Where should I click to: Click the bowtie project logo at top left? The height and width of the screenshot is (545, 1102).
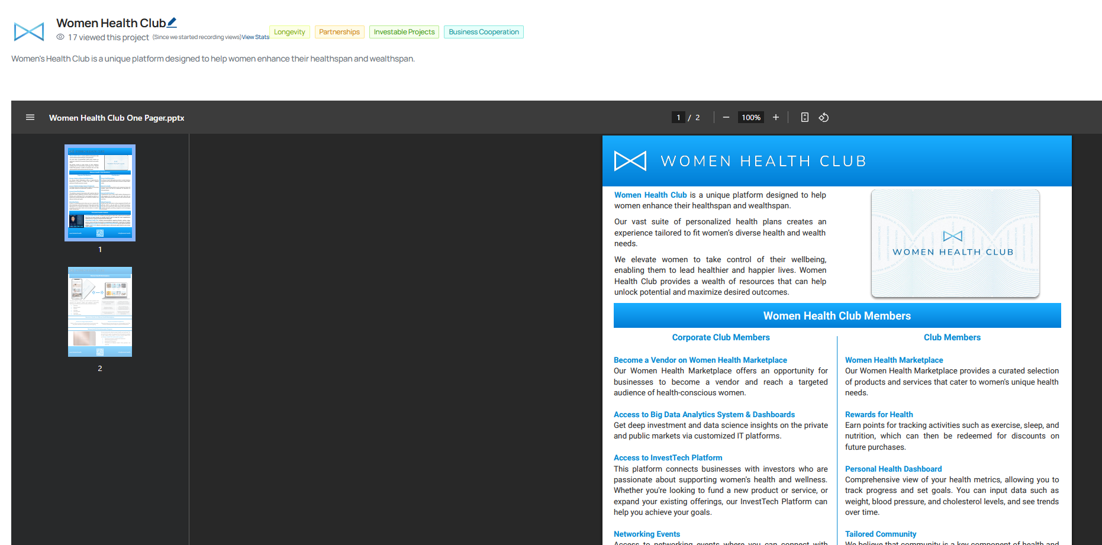[x=29, y=31]
